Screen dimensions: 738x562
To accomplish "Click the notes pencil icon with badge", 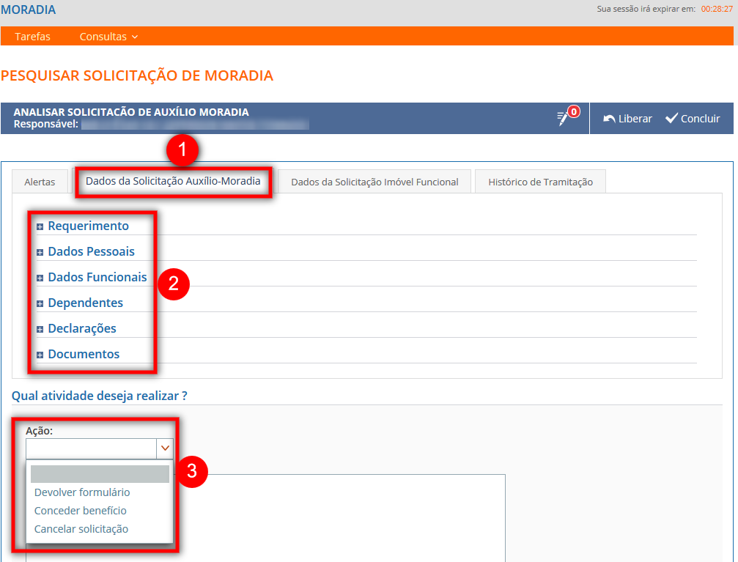I will [564, 118].
